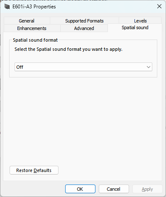Click the Select the Spatial sound format instruction text
Viewport: 166px width, 197px height.
tap(68, 49)
